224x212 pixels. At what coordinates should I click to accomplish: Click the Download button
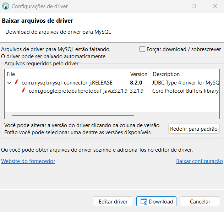tap(156, 201)
